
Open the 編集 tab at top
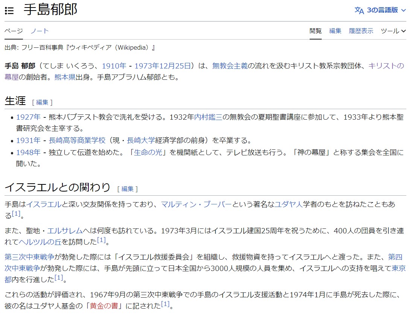point(335,31)
